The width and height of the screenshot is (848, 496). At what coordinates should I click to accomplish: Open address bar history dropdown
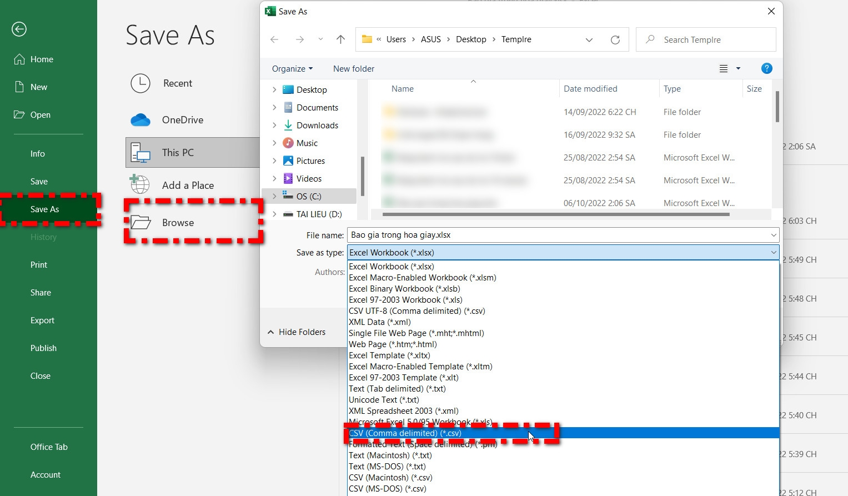(x=589, y=39)
